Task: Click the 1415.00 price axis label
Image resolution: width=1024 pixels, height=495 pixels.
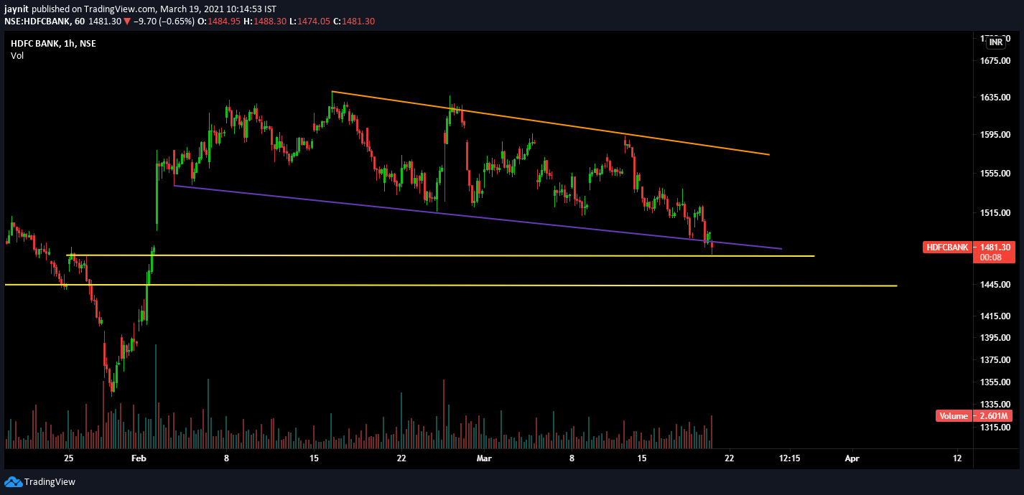Action: point(995,316)
